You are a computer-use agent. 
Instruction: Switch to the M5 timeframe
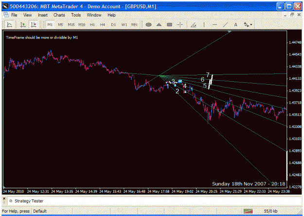(60, 25)
